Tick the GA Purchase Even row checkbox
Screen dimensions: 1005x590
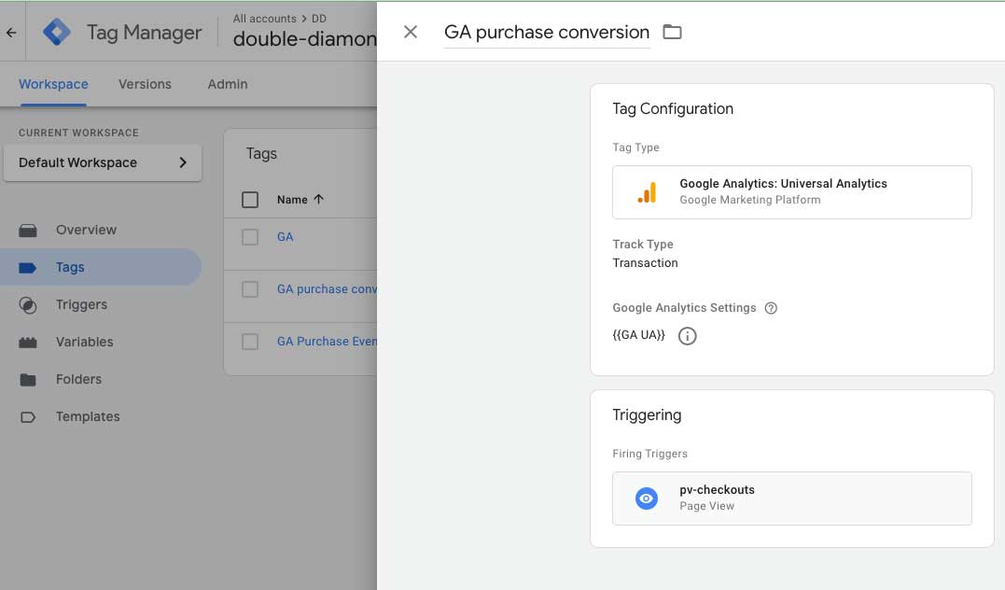click(x=250, y=342)
